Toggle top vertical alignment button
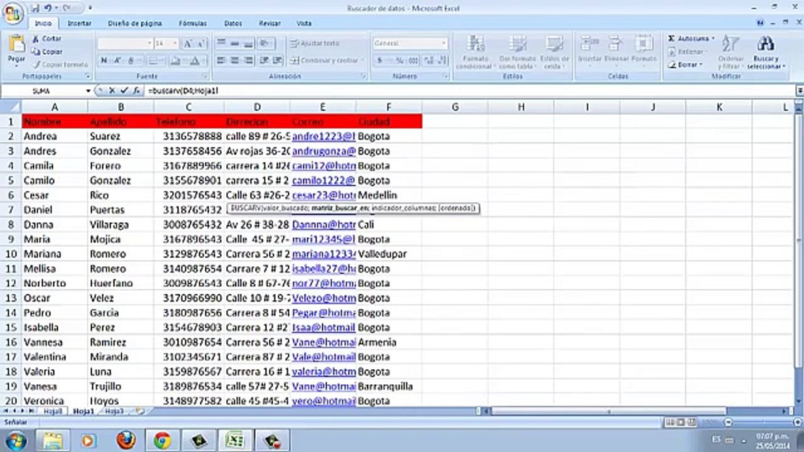Image resolution: width=804 pixels, height=452 pixels. tap(220, 43)
